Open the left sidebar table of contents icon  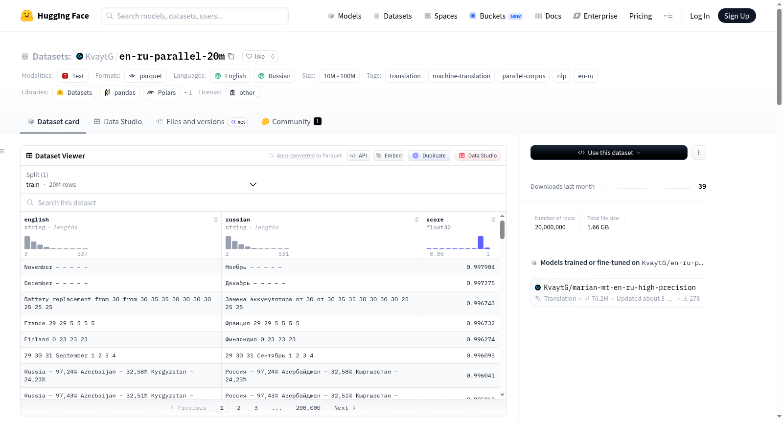(2, 151)
